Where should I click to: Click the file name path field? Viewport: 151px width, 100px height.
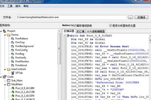coord(72,17)
